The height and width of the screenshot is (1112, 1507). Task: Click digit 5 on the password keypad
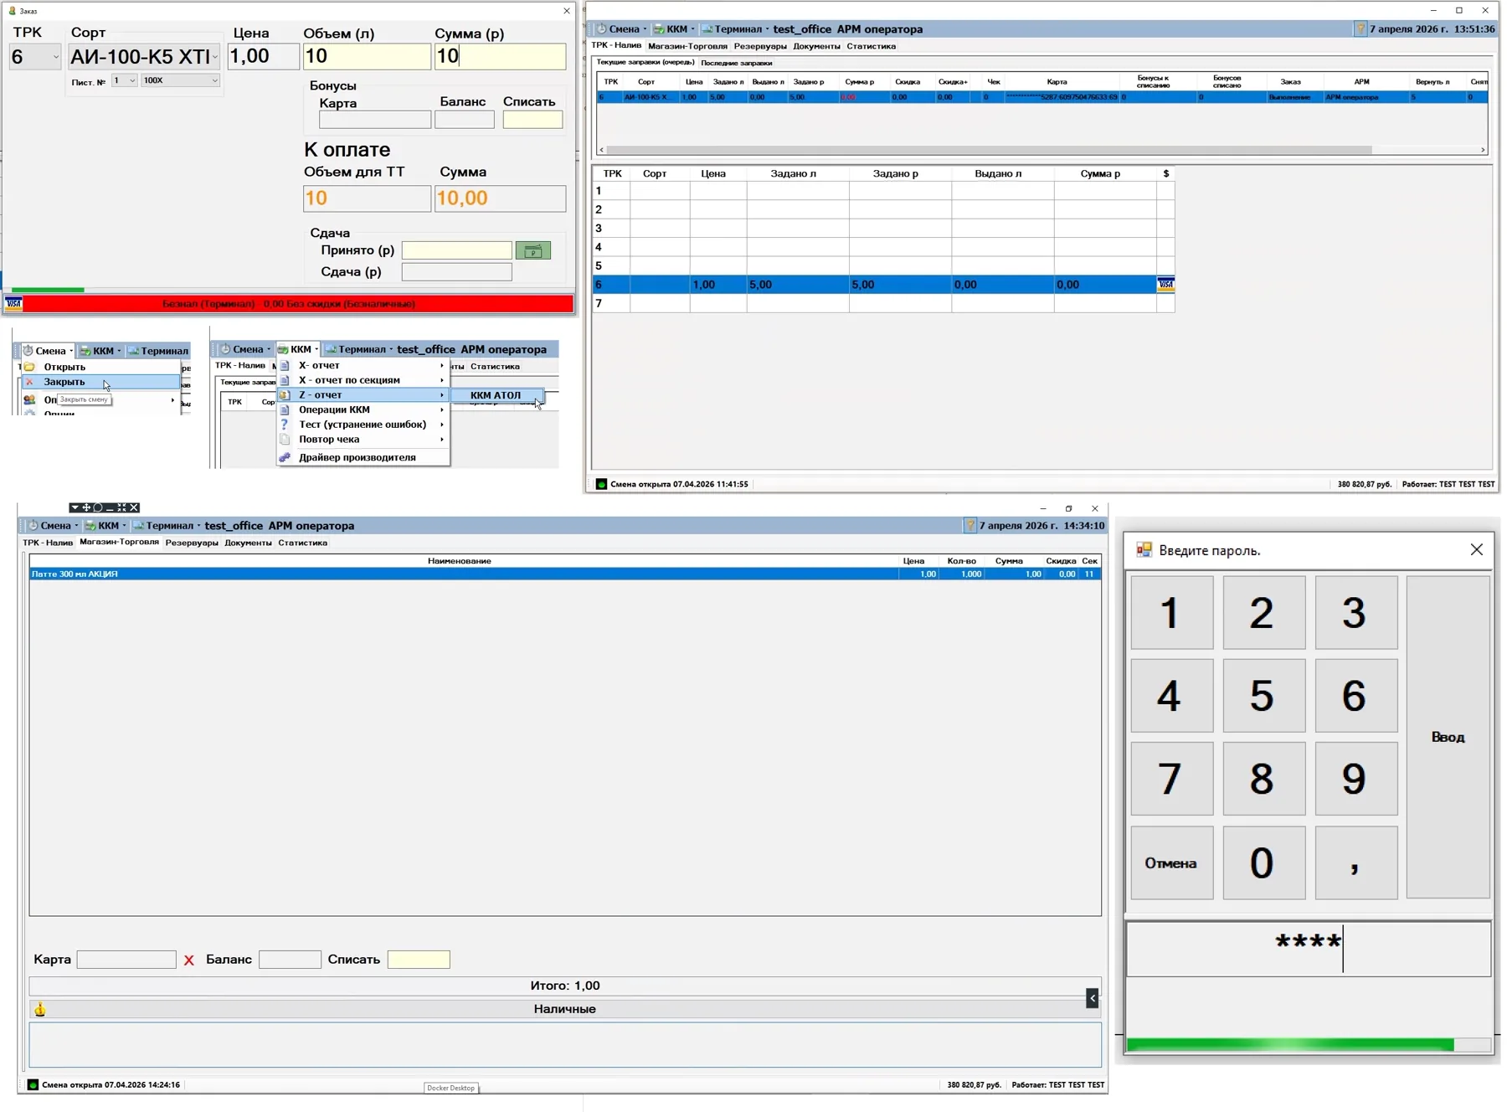coord(1263,696)
